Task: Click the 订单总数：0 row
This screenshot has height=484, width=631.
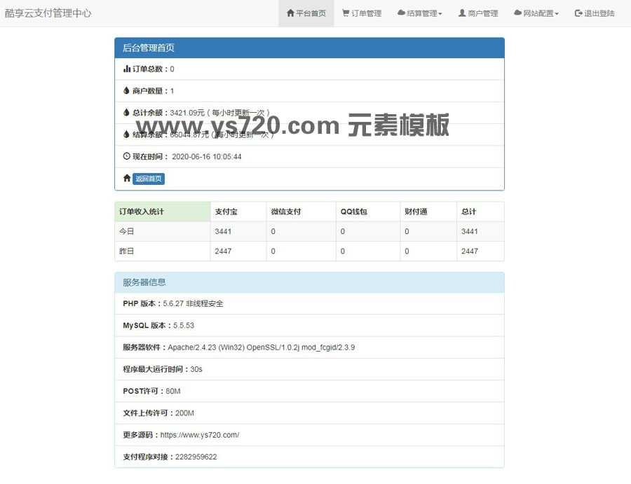Action: tap(309, 69)
